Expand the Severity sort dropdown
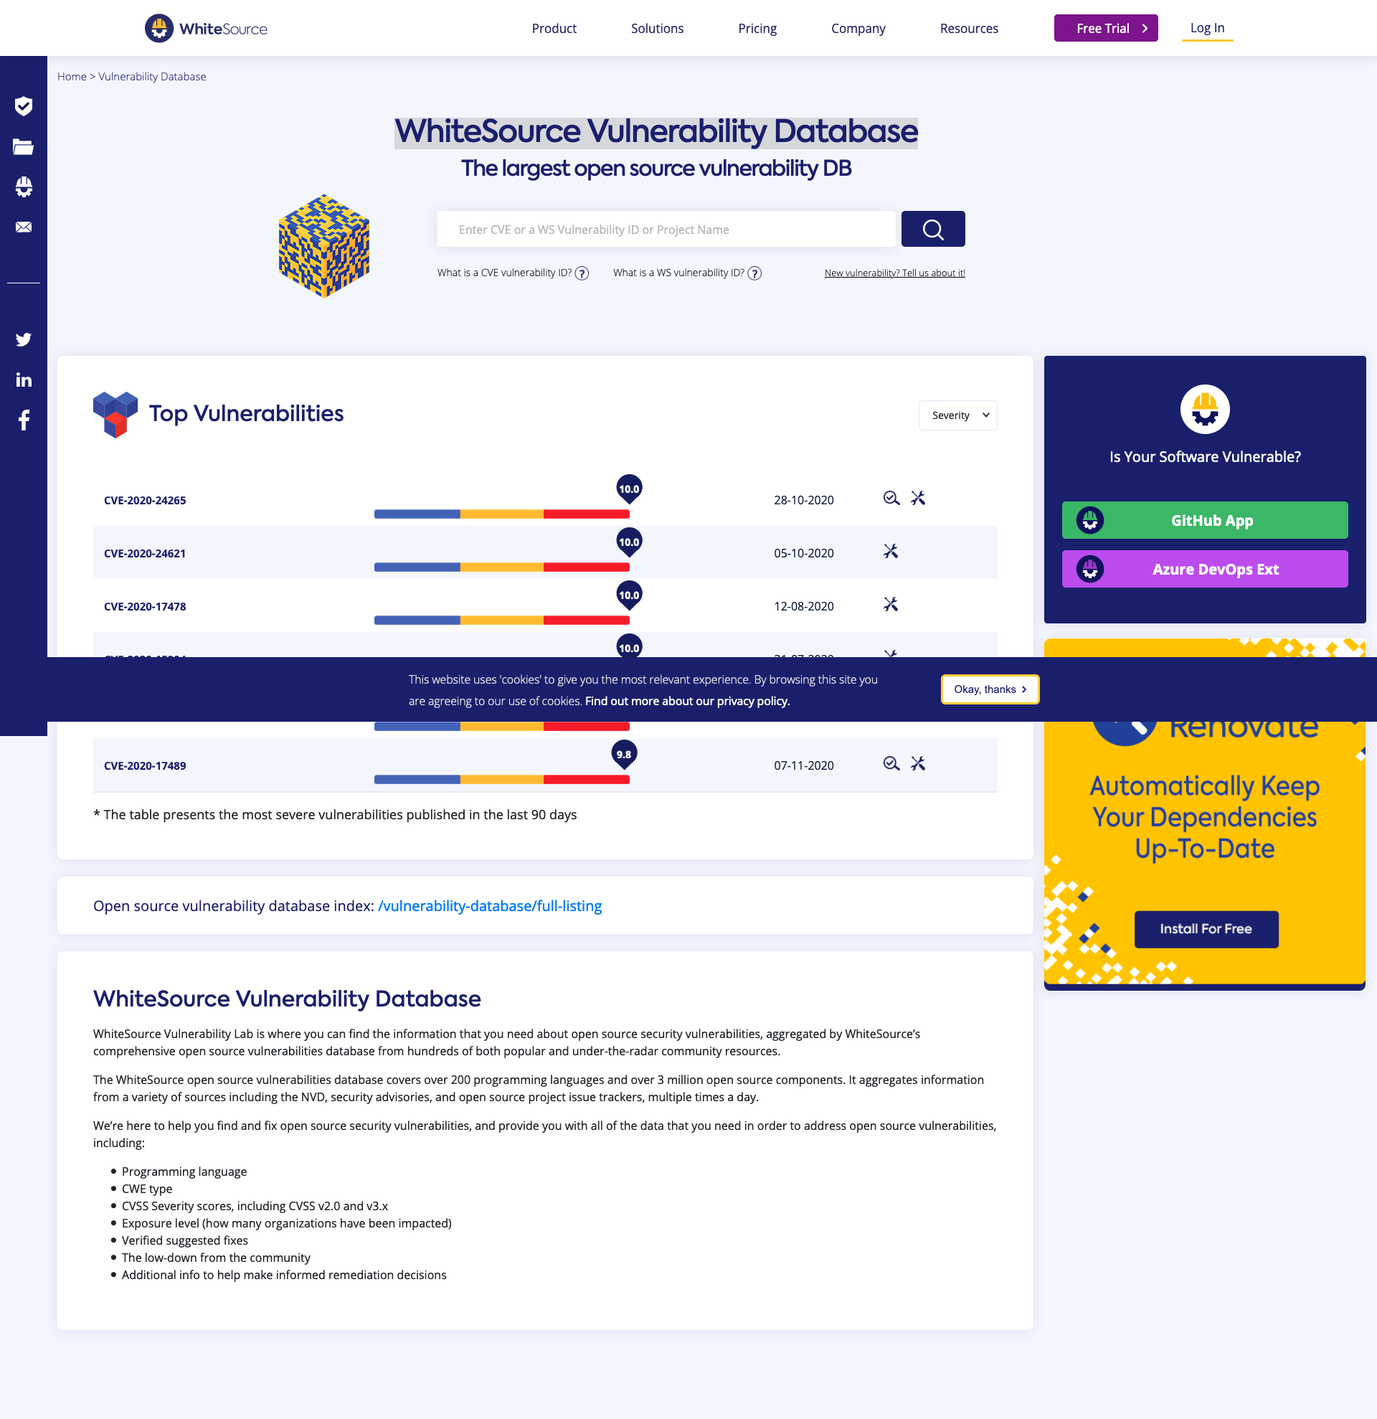This screenshot has height=1419, width=1377. (957, 415)
